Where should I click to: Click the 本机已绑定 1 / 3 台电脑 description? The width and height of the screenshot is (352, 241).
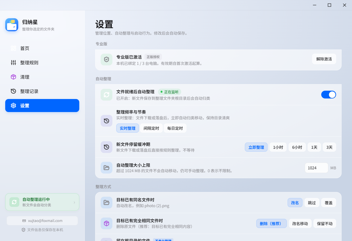pos(160,63)
